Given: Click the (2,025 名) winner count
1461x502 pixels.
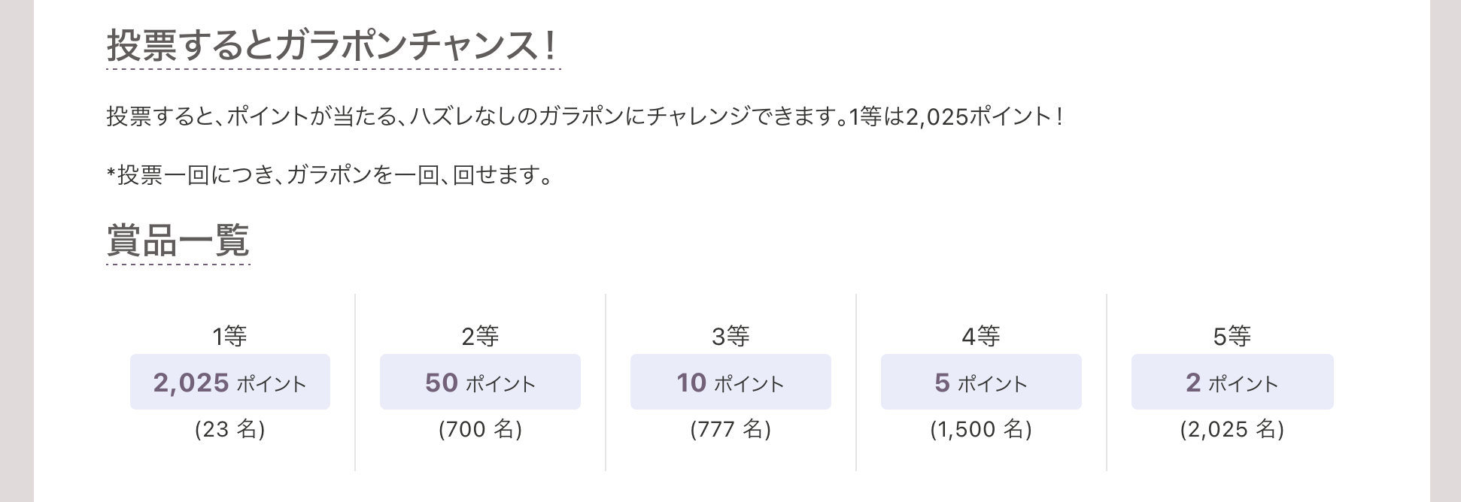Looking at the screenshot, I should click(1232, 429).
